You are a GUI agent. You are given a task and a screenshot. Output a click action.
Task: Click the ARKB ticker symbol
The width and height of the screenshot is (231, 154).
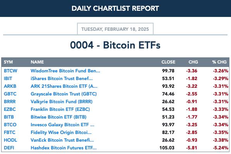pos(10,86)
